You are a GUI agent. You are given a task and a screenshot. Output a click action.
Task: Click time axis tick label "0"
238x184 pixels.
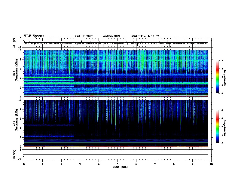point(24,164)
